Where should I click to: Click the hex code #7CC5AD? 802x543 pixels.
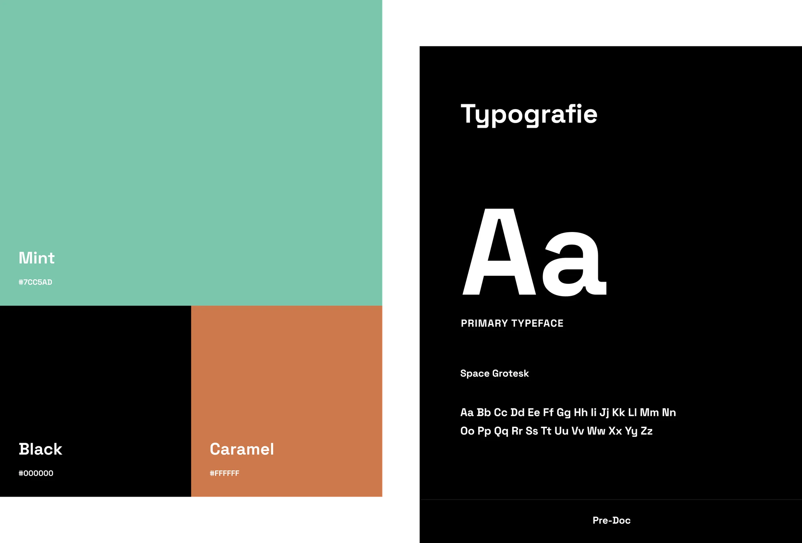35,282
